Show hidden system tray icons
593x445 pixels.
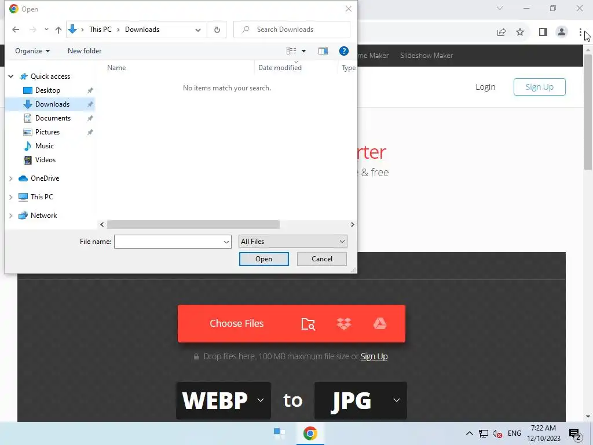469,433
